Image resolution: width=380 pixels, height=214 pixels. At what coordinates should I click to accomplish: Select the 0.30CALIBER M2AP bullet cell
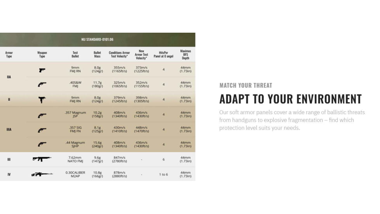[x=75, y=174]
